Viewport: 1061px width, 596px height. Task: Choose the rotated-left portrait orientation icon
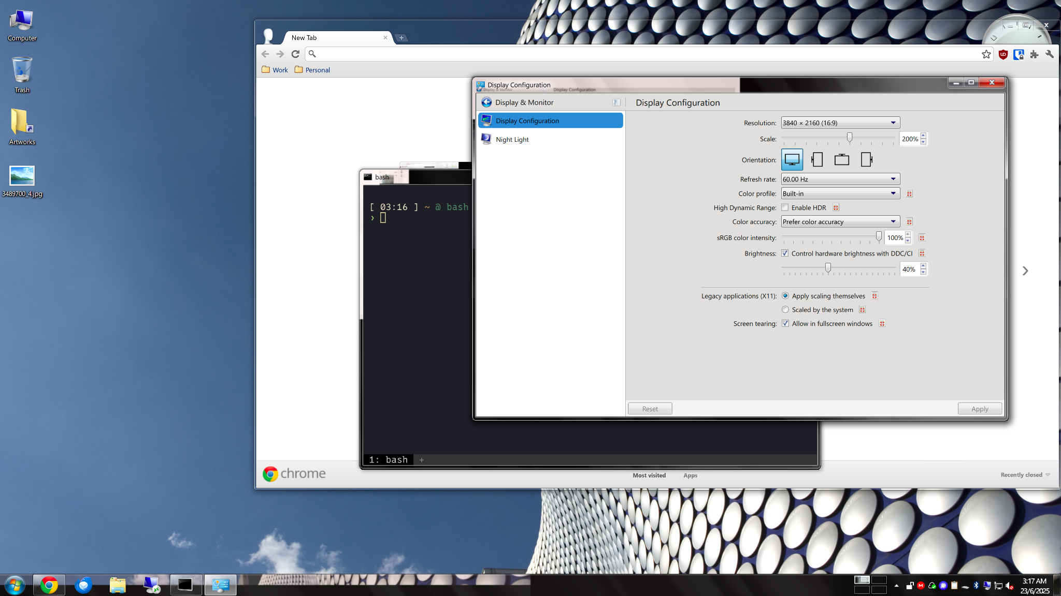pos(817,160)
